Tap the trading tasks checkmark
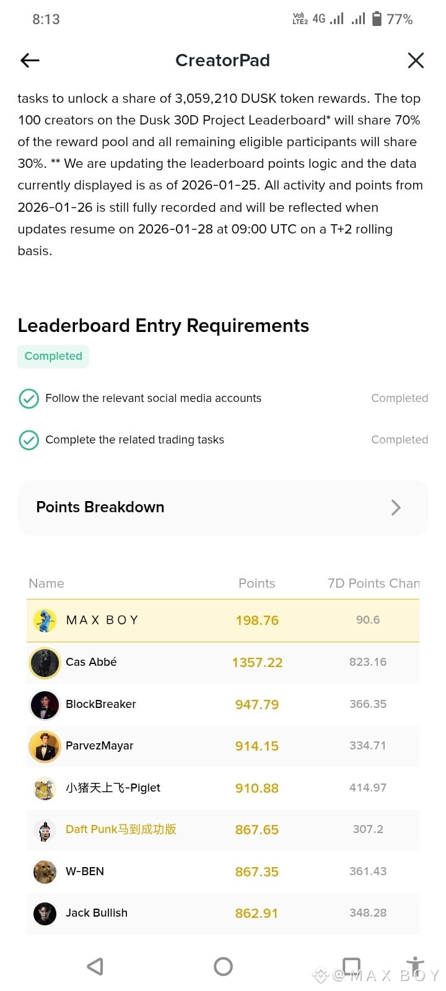This screenshot has width=446, height=991. click(29, 440)
